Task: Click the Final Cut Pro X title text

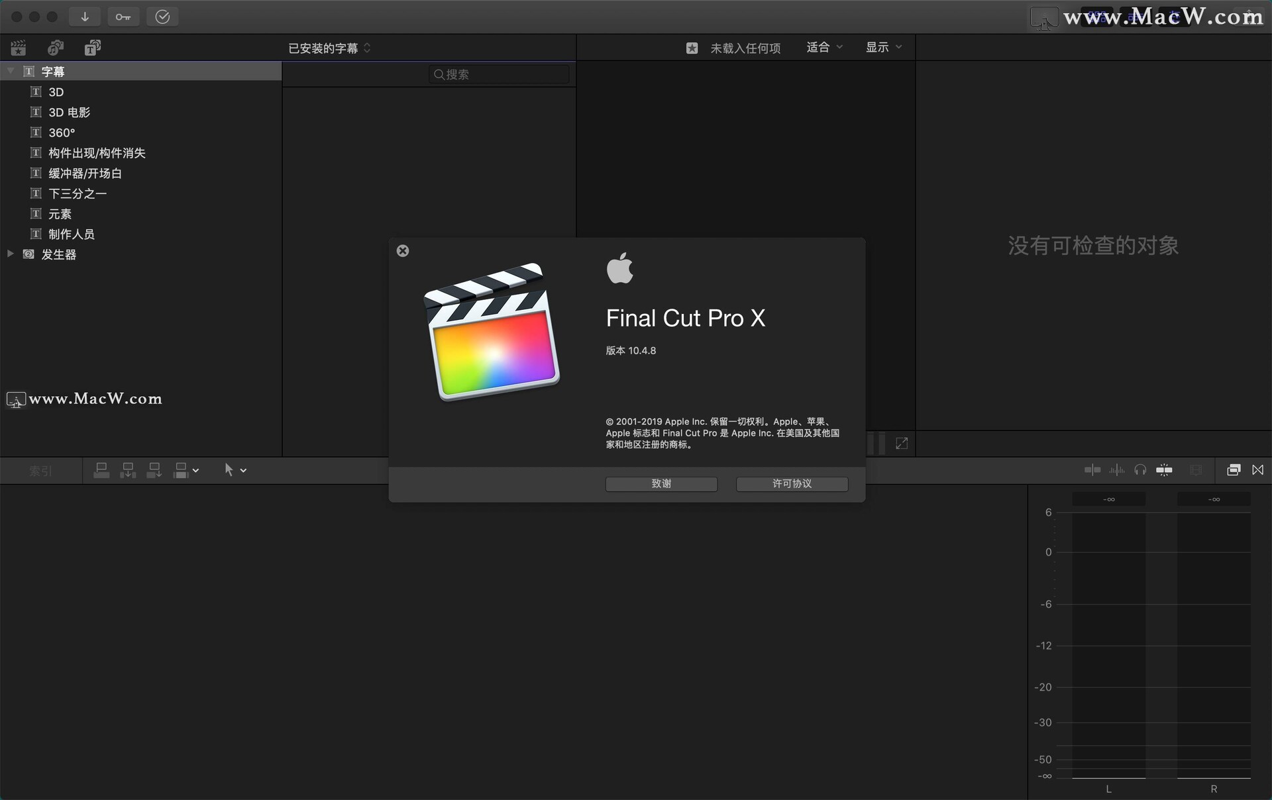Action: [686, 319]
